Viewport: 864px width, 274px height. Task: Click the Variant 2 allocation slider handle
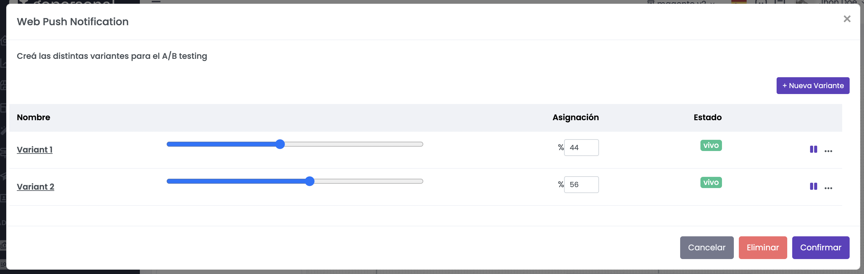(310, 181)
